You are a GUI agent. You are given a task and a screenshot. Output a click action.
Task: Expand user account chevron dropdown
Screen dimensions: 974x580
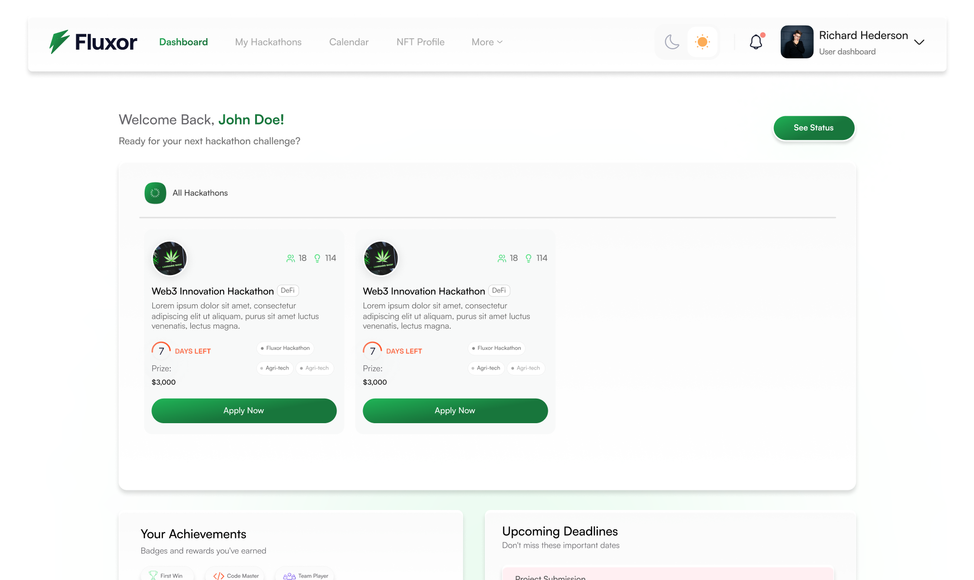[x=919, y=42]
